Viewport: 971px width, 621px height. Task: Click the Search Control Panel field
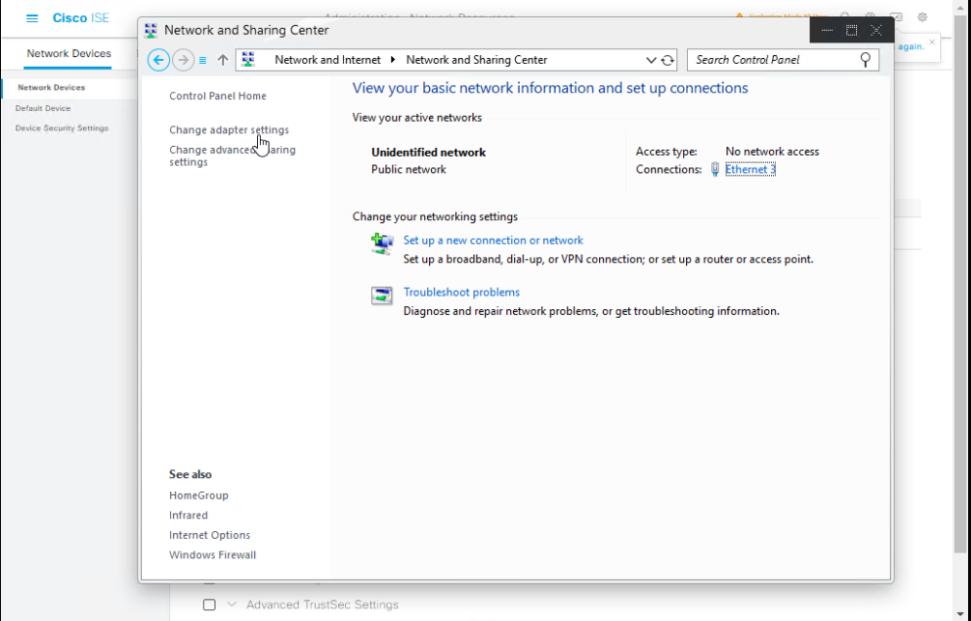[783, 60]
